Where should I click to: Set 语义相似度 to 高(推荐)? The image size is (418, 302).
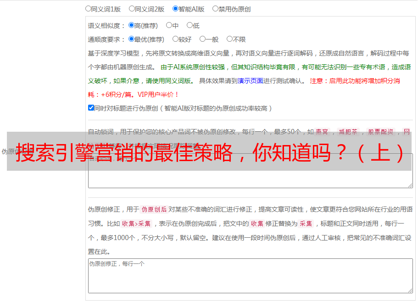131,25
